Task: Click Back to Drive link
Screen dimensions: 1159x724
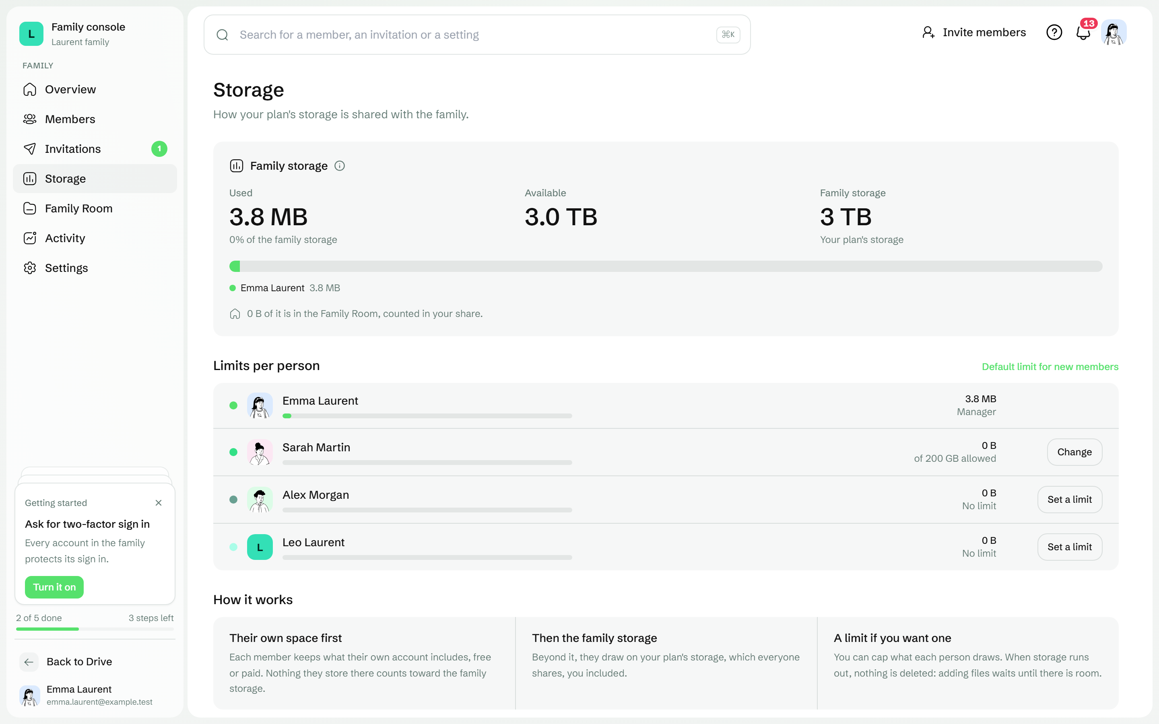Action: [x=95, y=662]
